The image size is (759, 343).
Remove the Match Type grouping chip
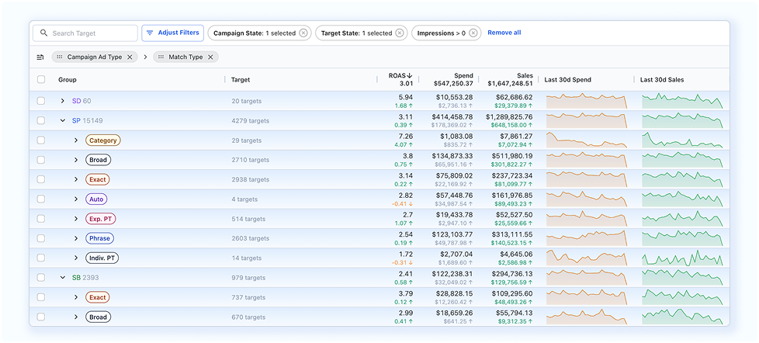click(x=210, y=57)
